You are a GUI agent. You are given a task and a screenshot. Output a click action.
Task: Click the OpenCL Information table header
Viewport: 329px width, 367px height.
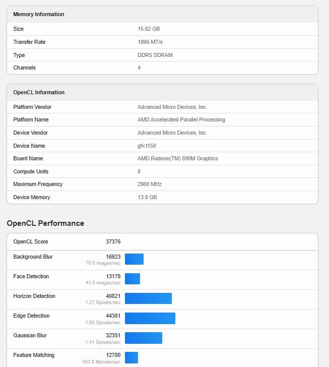39,92
